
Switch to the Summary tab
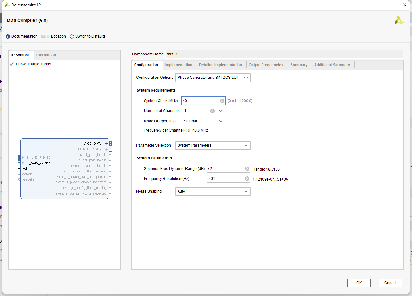click(x=299, y=65)
